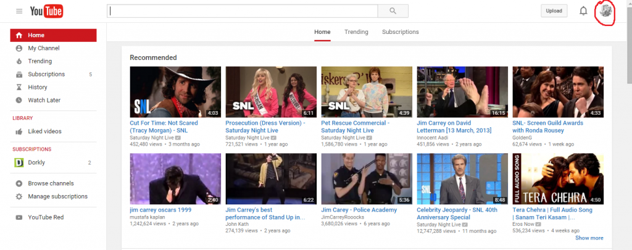
Task: Click the Recommended section heading
Action: pyautogui.click(x=153, y=57)
